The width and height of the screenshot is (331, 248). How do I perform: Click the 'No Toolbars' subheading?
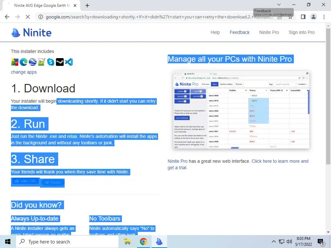point(105,219)
